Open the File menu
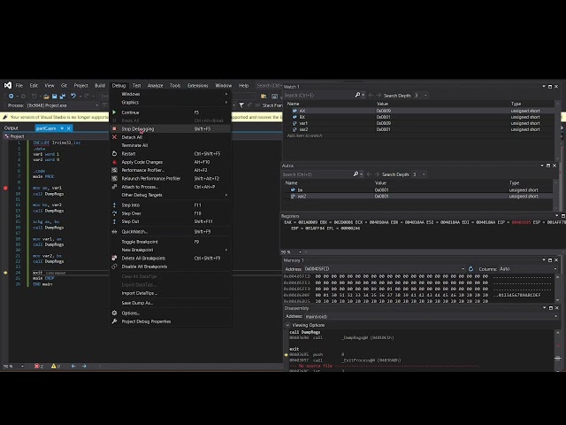 pyautogui.click(x=19, y=86)
